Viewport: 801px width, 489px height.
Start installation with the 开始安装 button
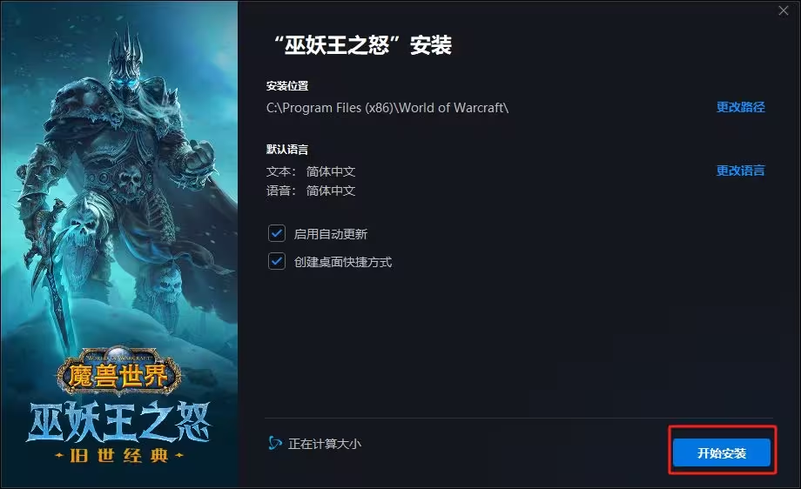[722, 452]
